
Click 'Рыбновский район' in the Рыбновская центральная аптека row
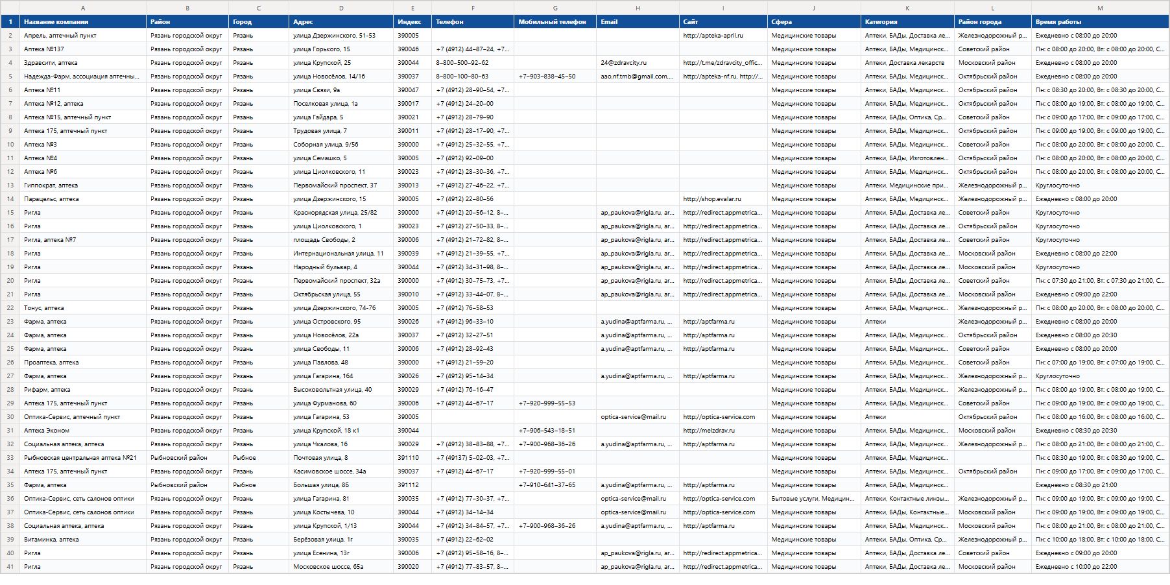click(x=187, y=457)
